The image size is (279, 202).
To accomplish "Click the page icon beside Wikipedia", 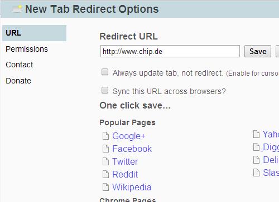I will pos(105,187).
